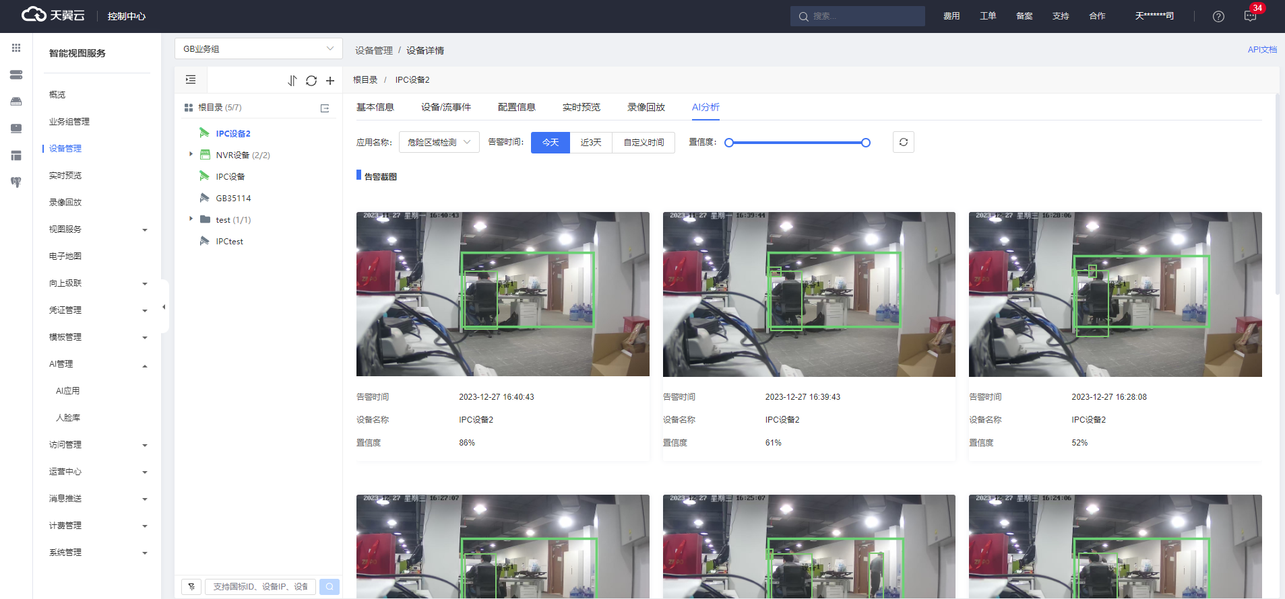
Task: Open AI应用 under AI管理
Action: (67, 391)
